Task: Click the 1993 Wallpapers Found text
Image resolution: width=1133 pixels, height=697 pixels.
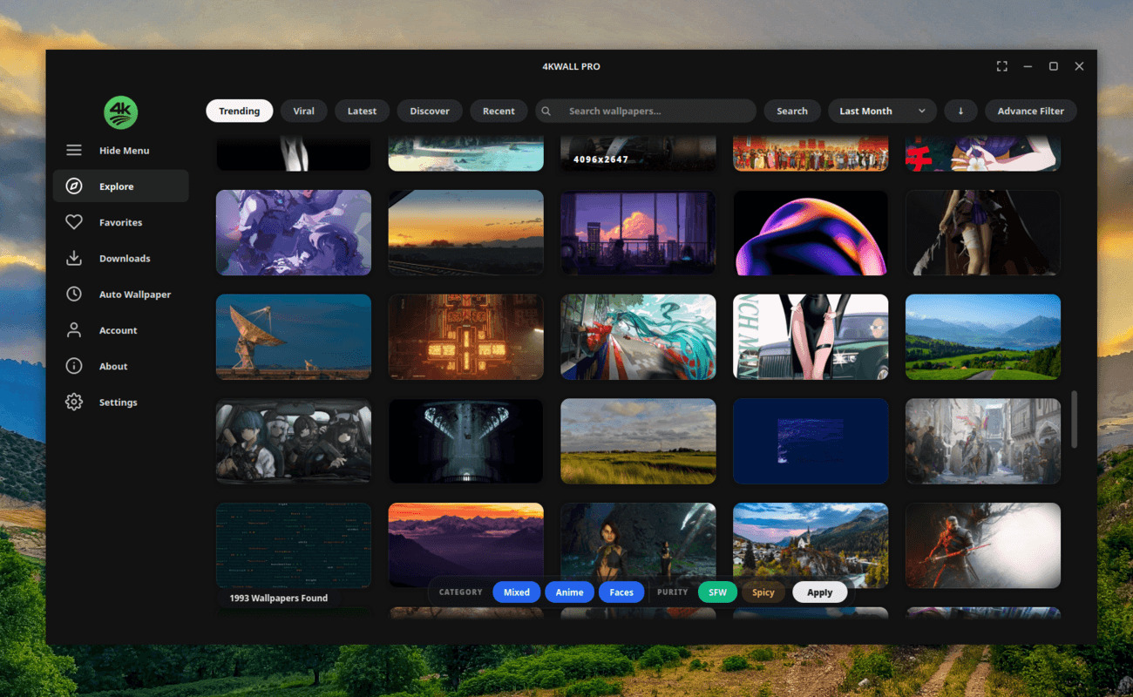Action: pyautogui.click(x=278, y=599)
